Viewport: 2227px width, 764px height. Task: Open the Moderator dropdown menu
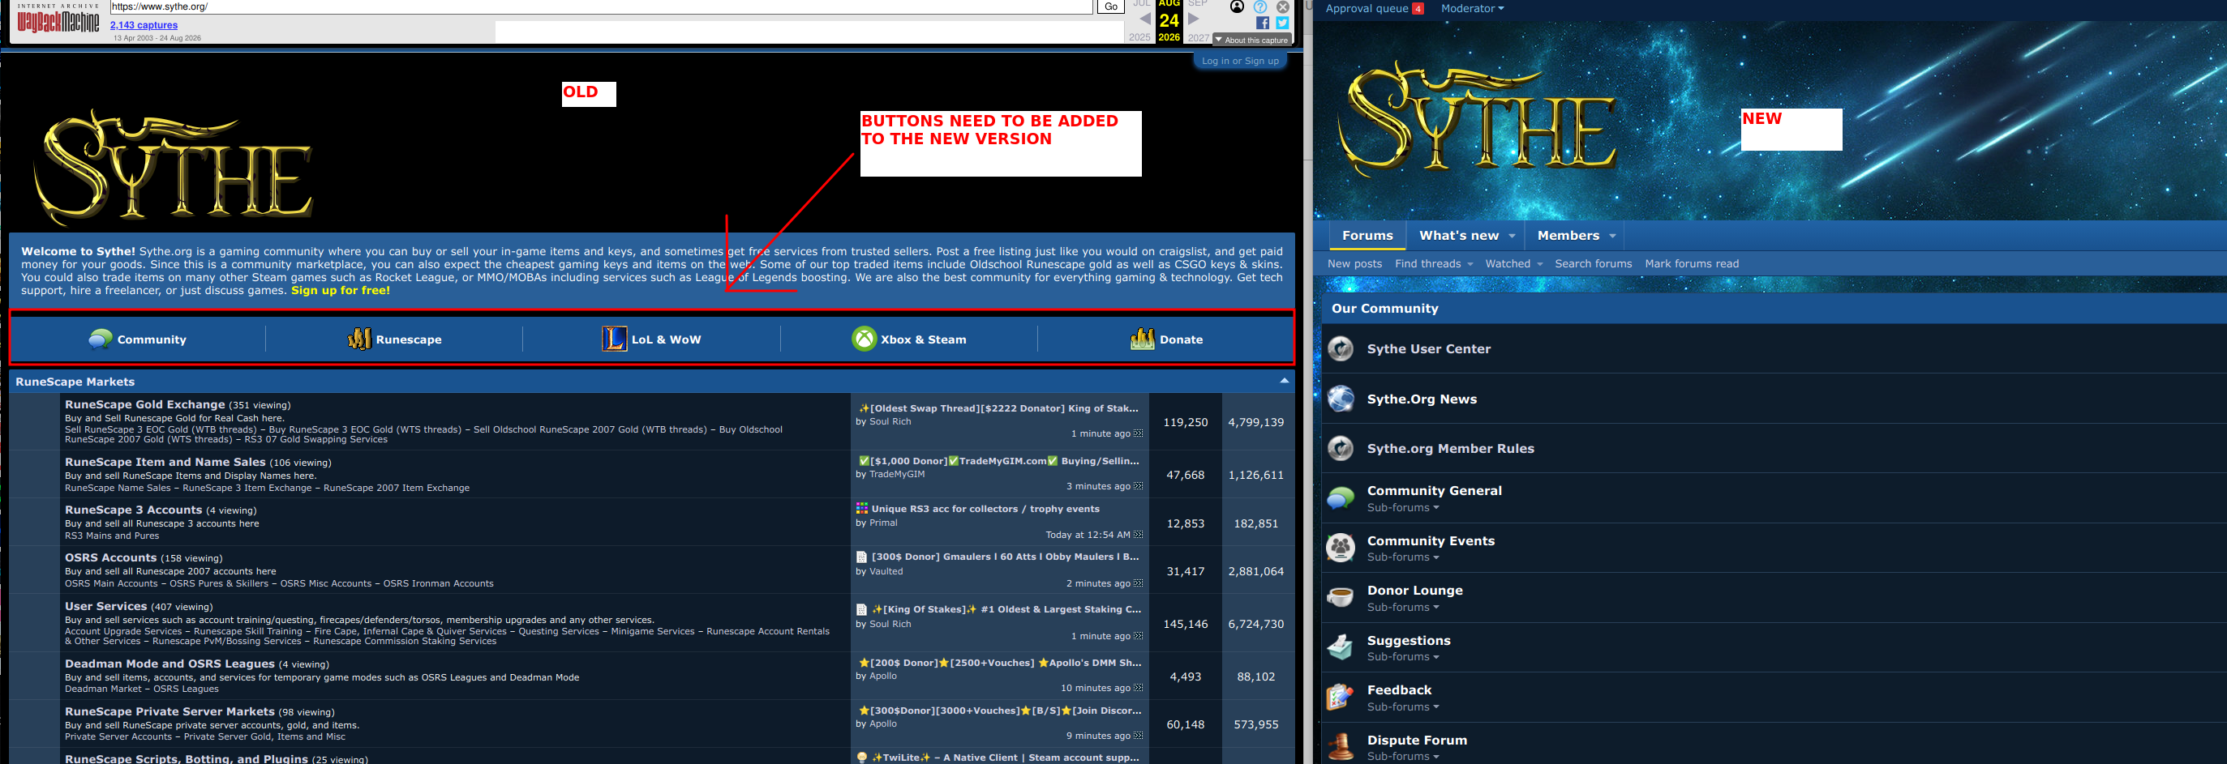[1472, 9]
